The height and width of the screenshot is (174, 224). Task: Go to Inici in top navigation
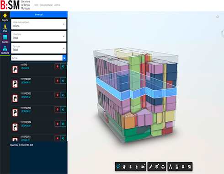tap(36, 5)
